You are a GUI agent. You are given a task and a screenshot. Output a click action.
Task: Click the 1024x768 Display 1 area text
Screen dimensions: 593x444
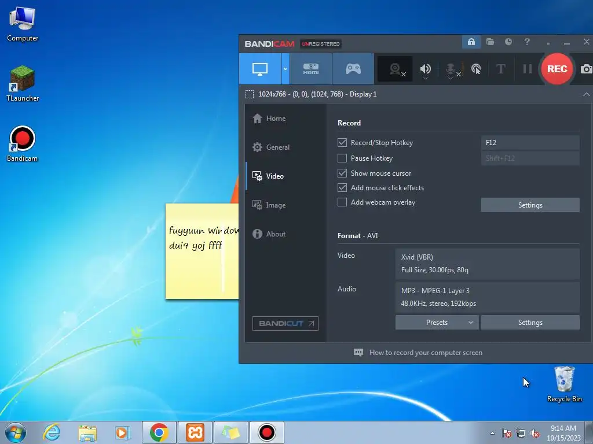317,94
